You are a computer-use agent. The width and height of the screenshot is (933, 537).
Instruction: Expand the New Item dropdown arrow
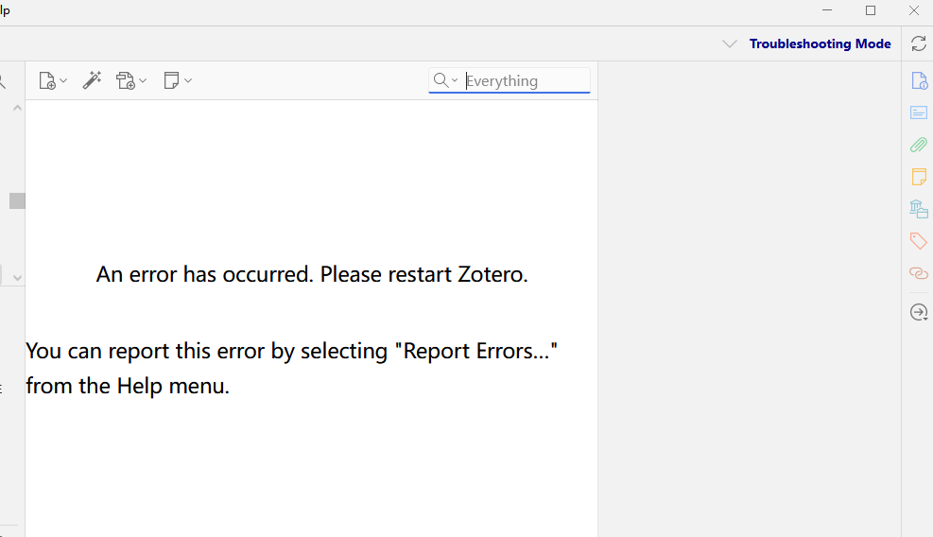pyautogui.click(x=63, y=80)
